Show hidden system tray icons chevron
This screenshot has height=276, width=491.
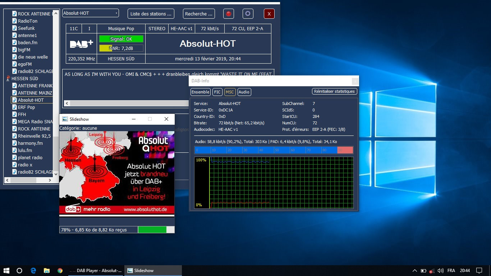(414, 271)
